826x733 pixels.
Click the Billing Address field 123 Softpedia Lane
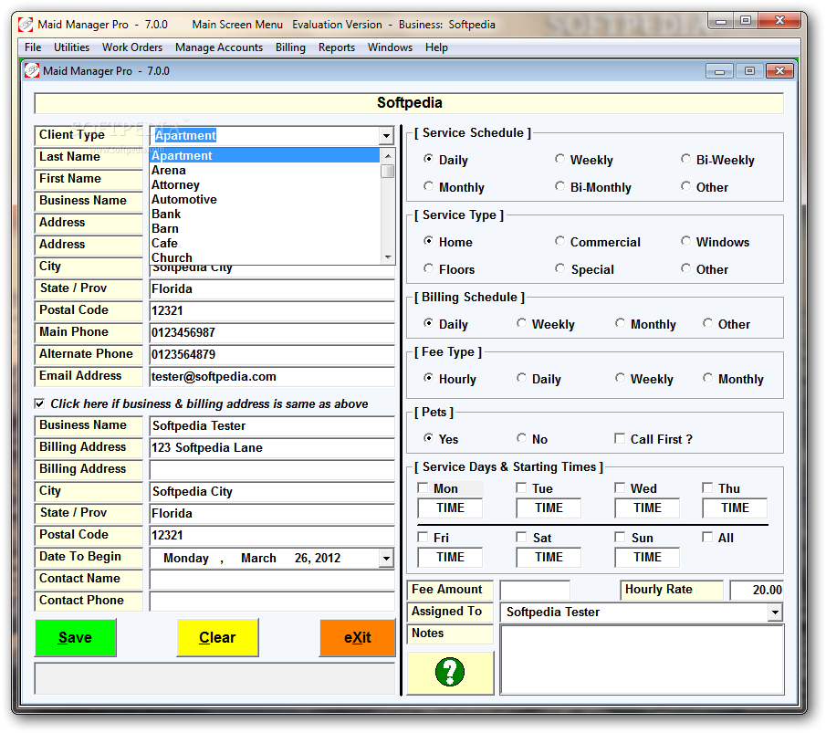[272, 448]
